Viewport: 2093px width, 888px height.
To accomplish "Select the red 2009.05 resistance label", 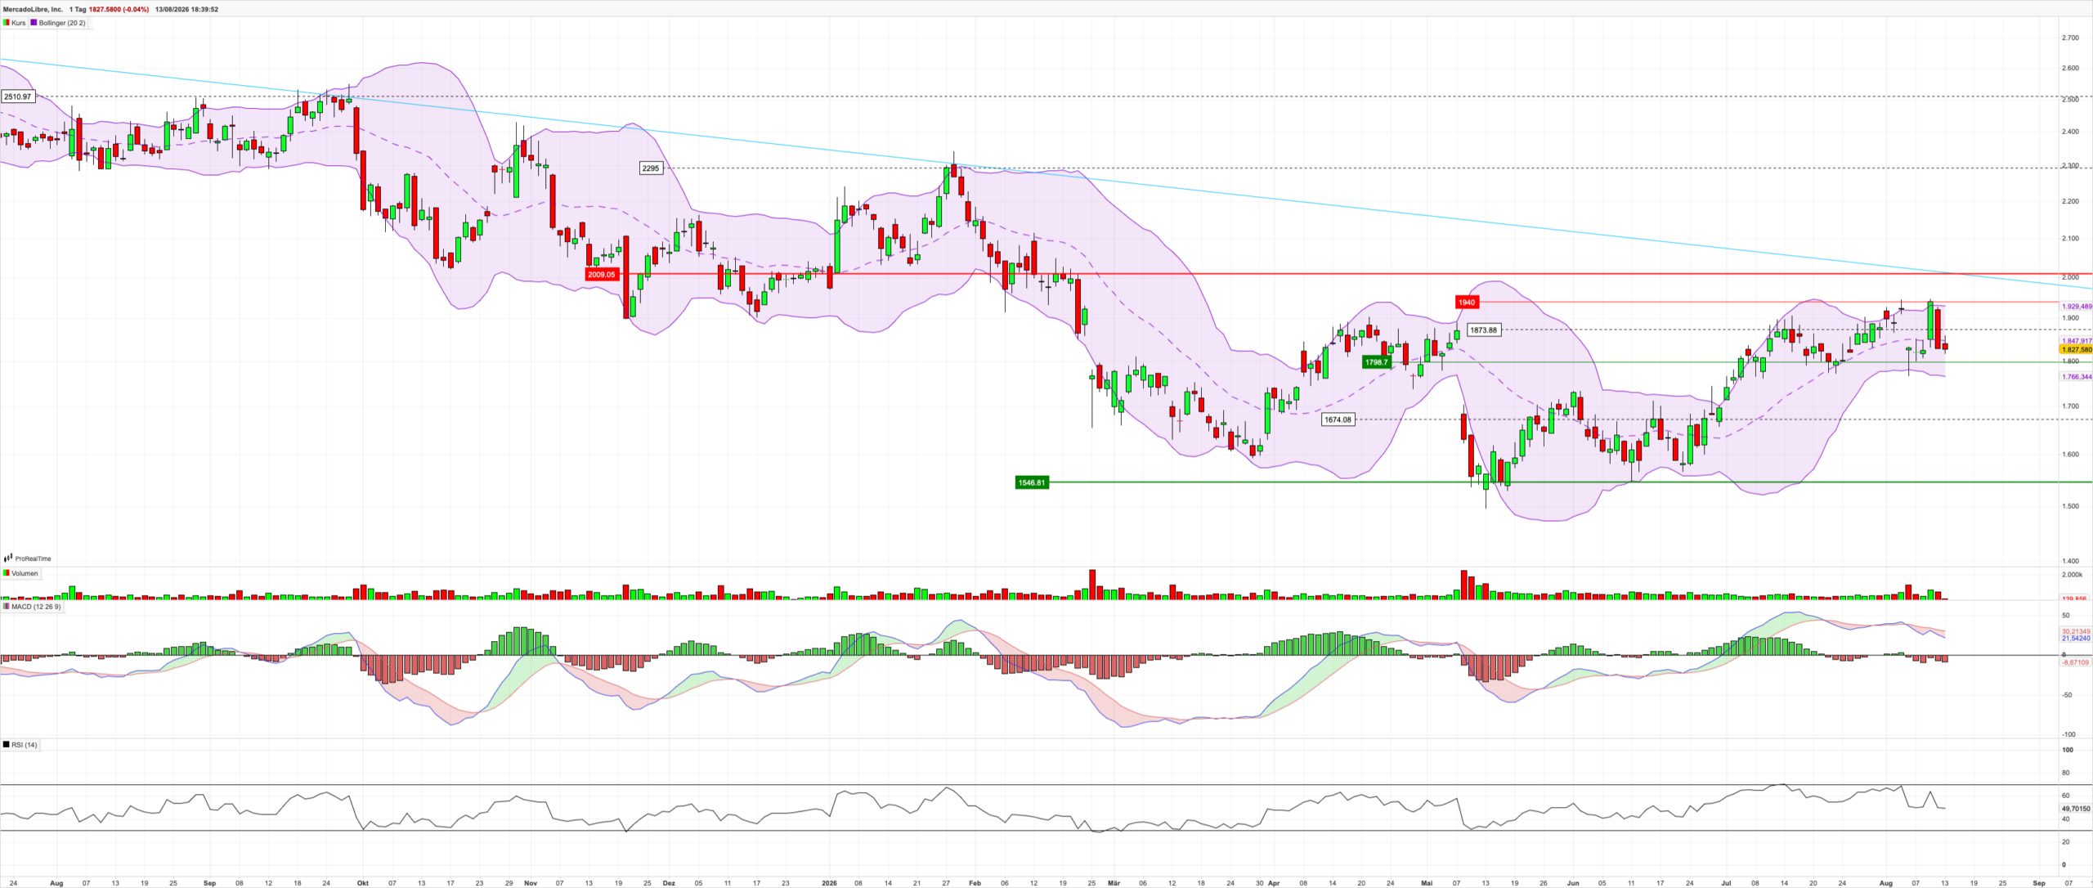I will (602, 275).
